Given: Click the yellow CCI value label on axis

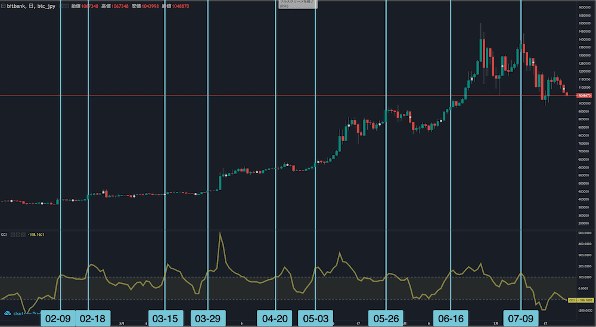Looking at the screenshot, I should coord(581,301).
